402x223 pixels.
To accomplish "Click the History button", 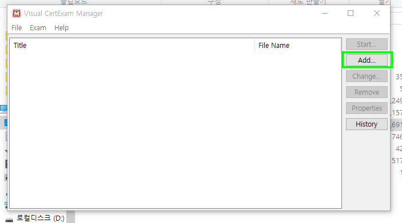I will 367,124.
